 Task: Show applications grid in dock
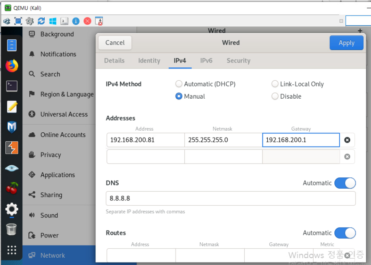(12, 250)
